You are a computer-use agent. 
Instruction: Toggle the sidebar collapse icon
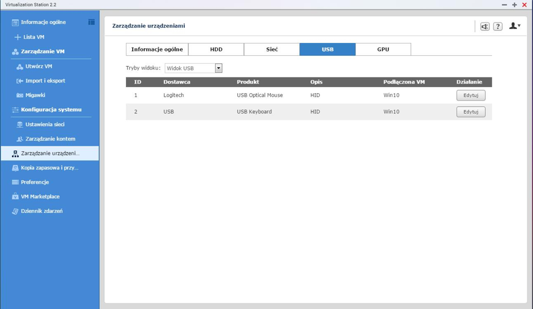[91, 22]
